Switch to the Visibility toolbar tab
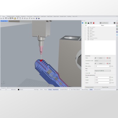The image size is (118, 118). [x=18, y=17]
